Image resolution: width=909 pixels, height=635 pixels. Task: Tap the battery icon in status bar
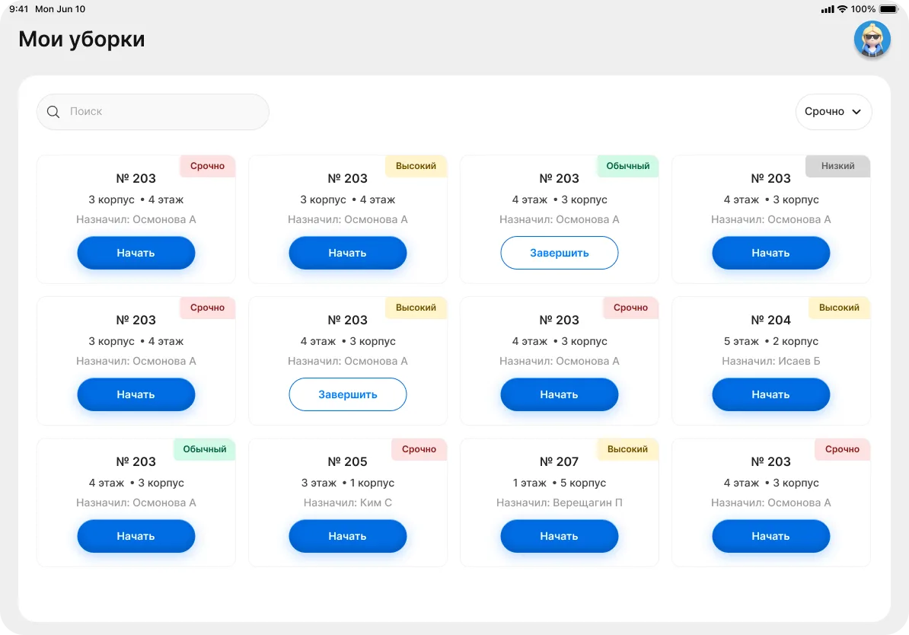click(888, 9)
